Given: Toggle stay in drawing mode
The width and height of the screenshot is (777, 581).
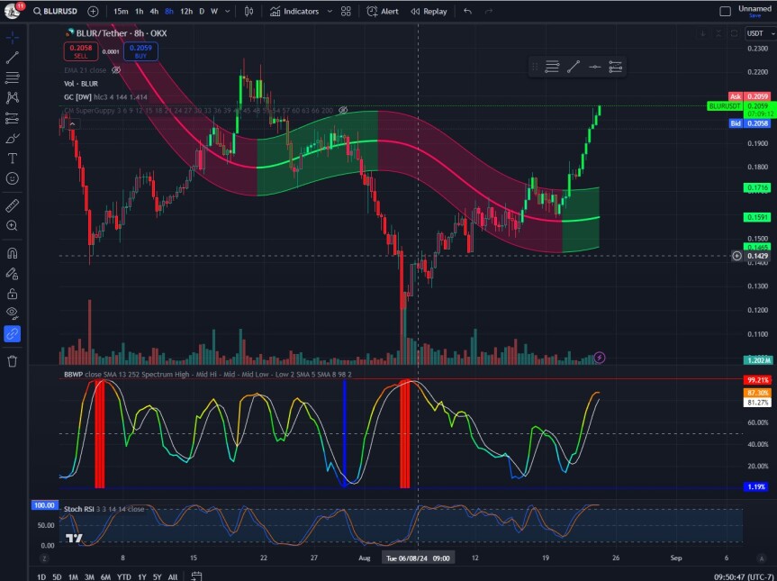Looking at the screenshot, I should click(13, 274).
